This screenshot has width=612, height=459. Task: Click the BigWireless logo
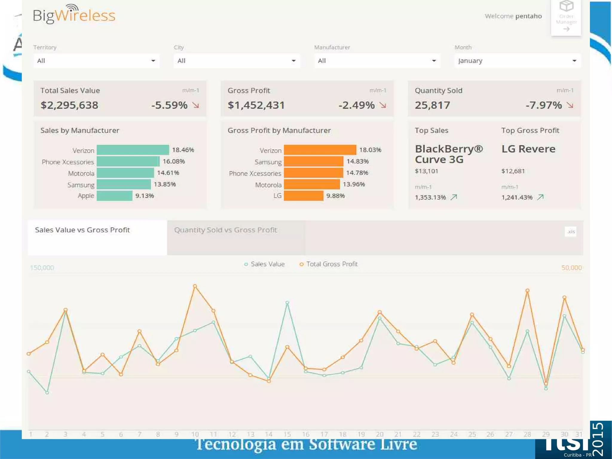[x=74, y=14]
